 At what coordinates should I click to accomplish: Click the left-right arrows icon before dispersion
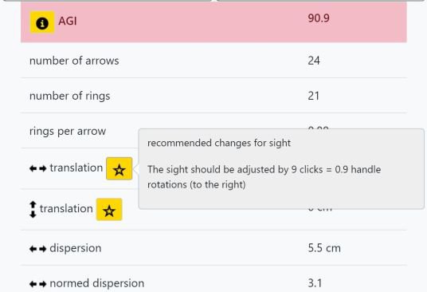point(38,249)
